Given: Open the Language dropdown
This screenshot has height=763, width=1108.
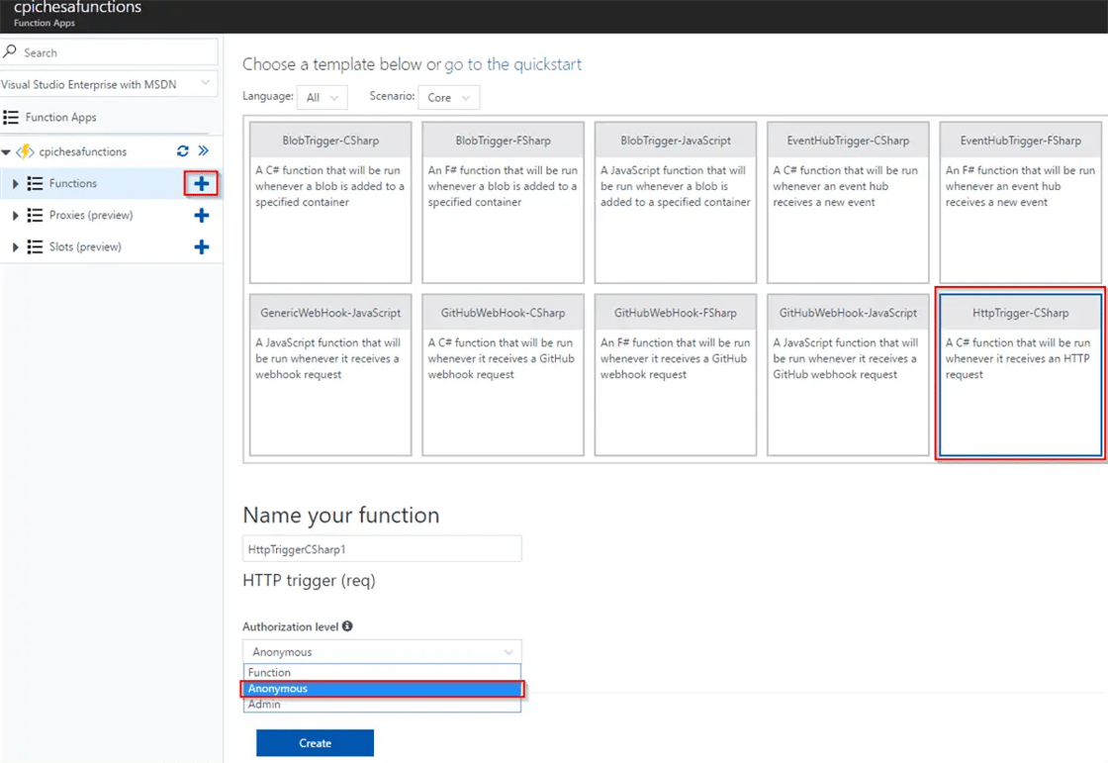Looking at the screenshot, I should coord(323,97).
